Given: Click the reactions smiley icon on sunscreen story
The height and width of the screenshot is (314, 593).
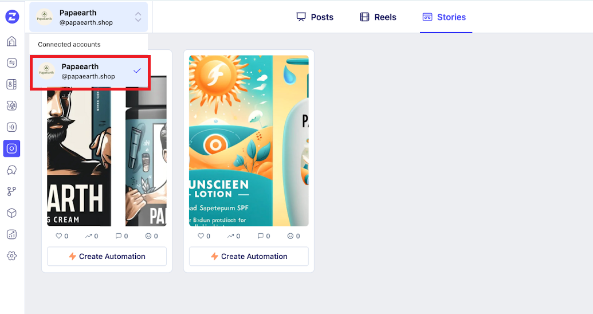Looking at the screenshot, I should [290, 236].
